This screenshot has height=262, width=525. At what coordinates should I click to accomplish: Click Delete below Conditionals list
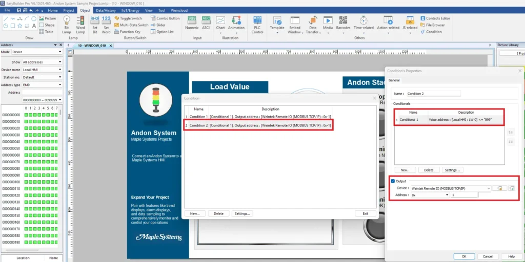tap(429, 170)
